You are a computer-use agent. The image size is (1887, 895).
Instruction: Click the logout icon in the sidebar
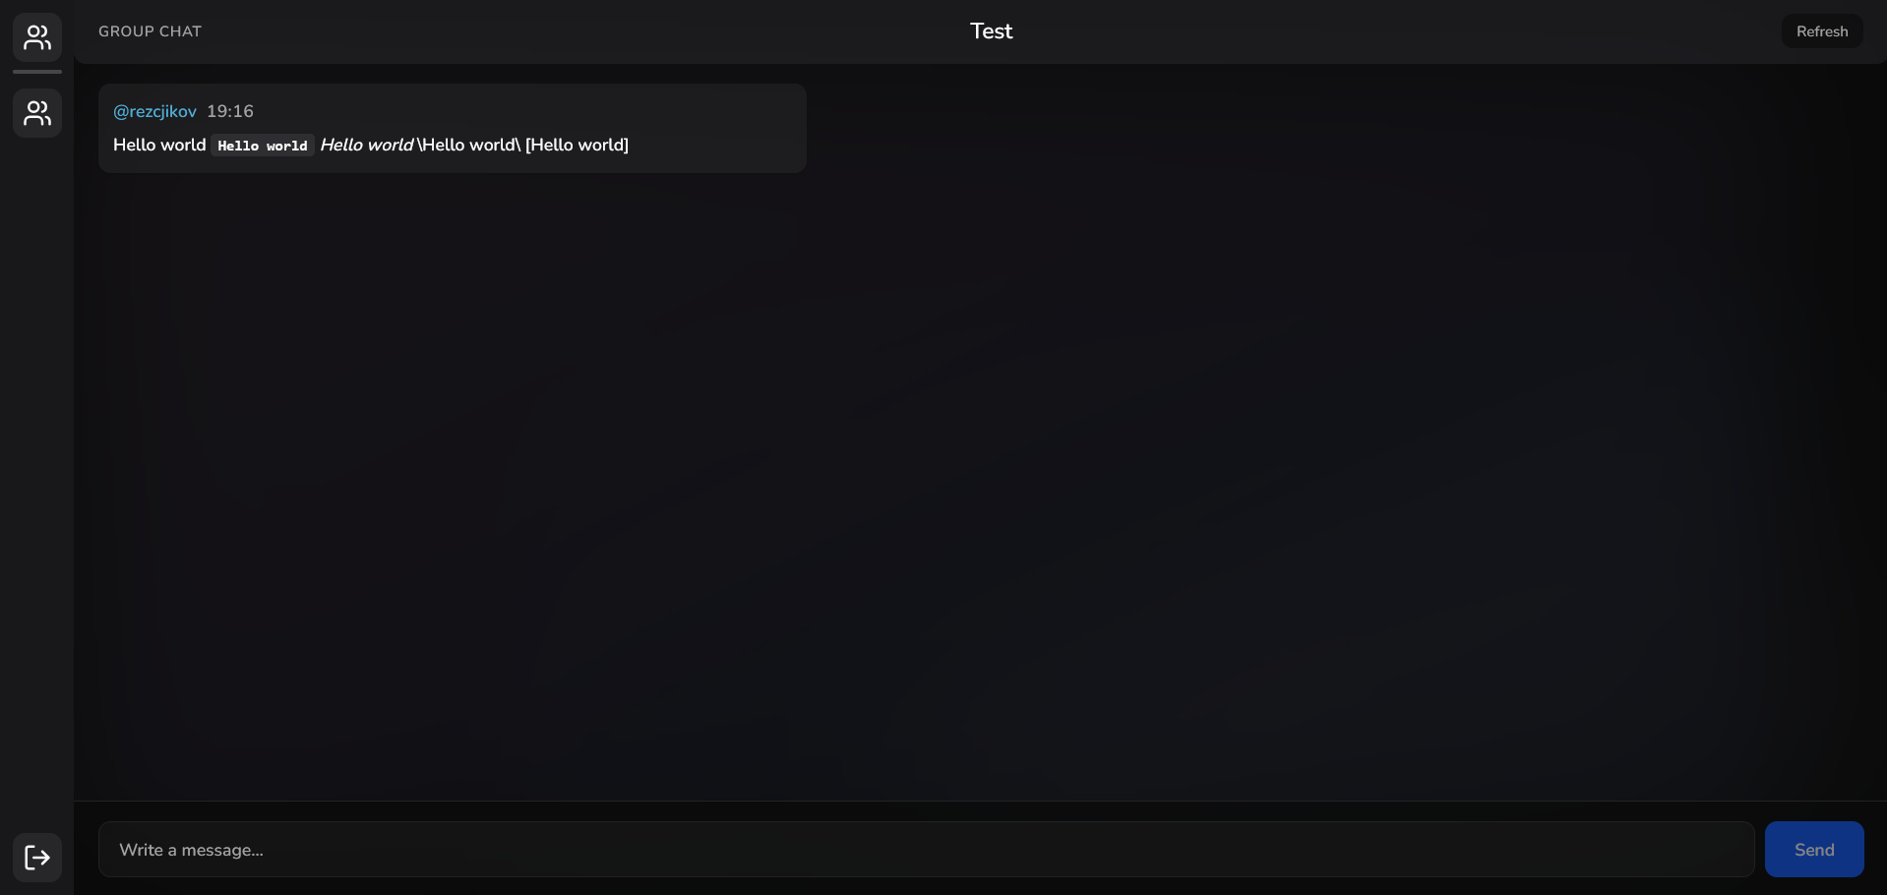[37, 858]
